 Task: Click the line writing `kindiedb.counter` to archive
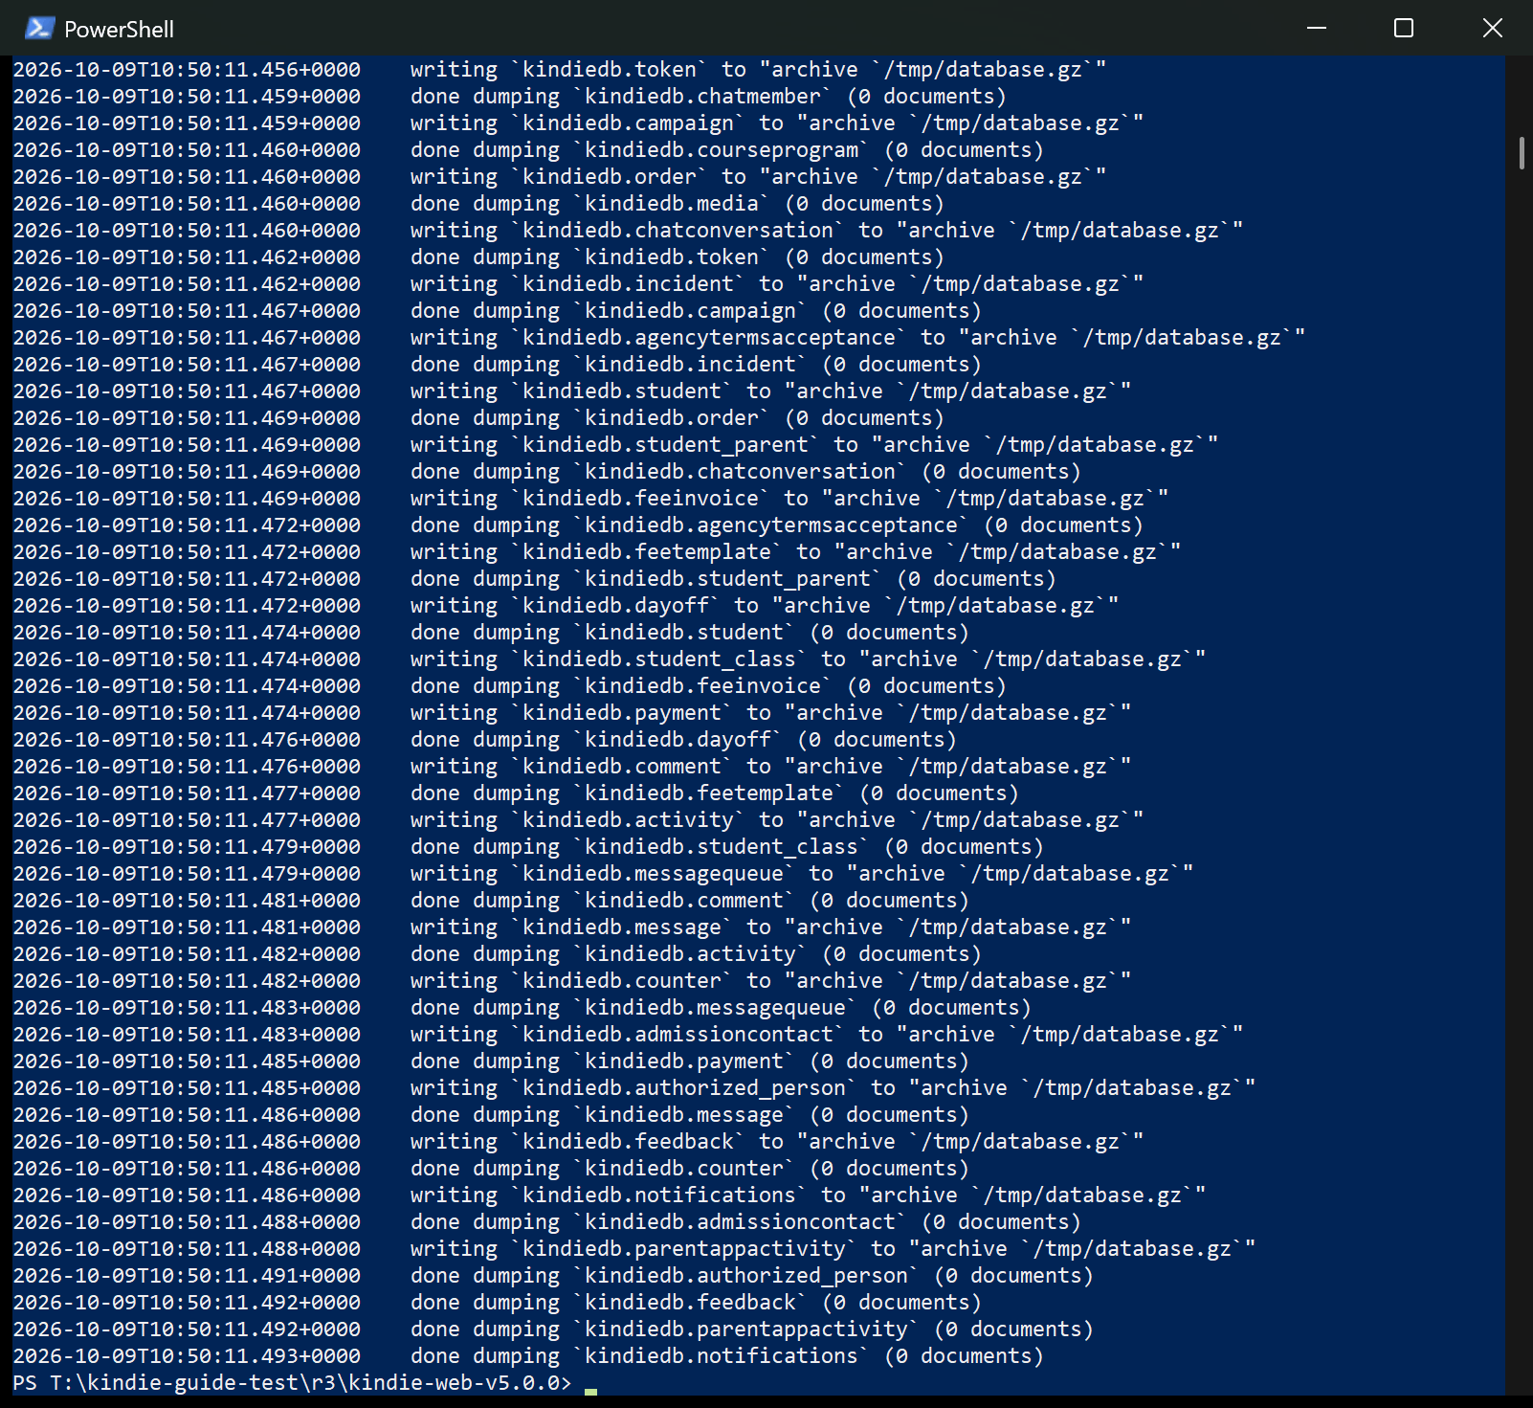tap(572, 981)
